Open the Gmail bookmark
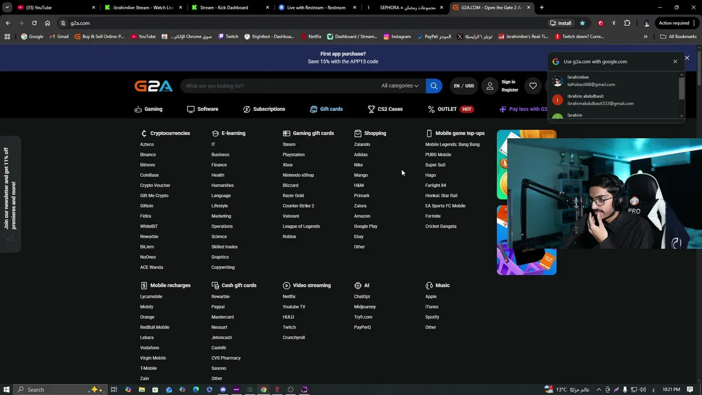The height and width of the screenshot is (395, 702). click(x=59, y=37)
